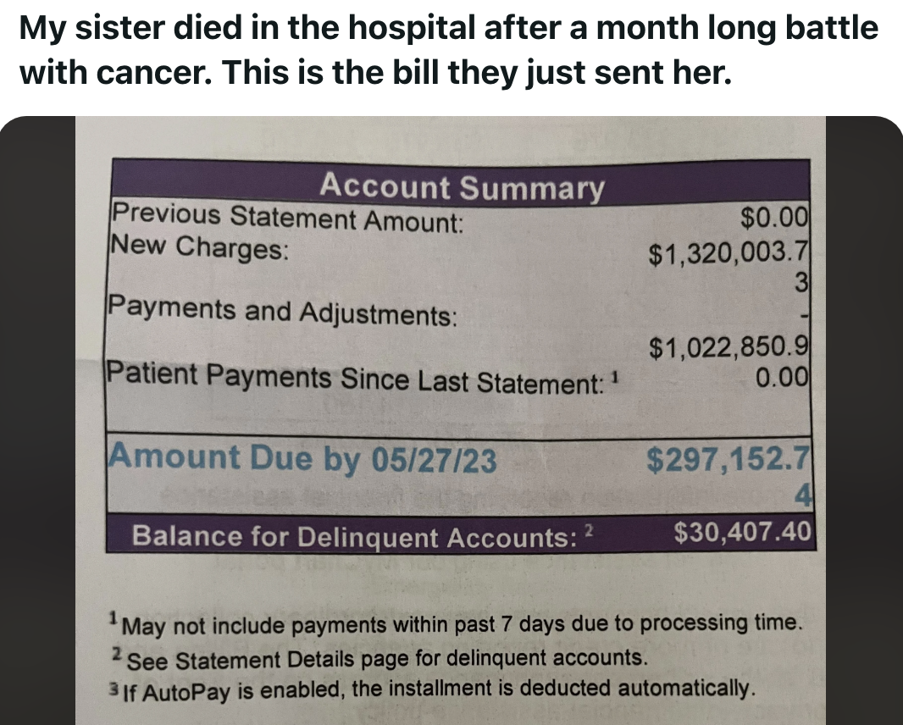Click the 0.00 patient payments value
The height and width of the screenshot is (725, 903).
(x=782, y=377)
